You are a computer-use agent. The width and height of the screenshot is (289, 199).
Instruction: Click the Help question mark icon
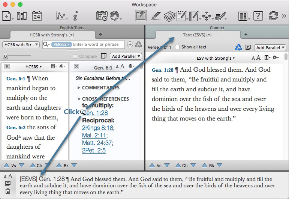click(258, 16)
